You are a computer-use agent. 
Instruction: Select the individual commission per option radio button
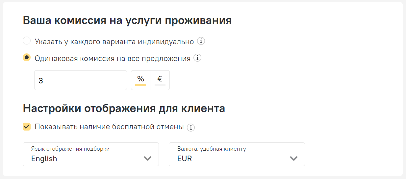pos(27,41)
